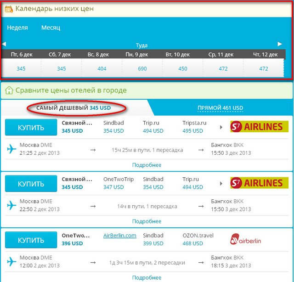
Task: Click the Вс, 8 дек date header
Action: 98,55
